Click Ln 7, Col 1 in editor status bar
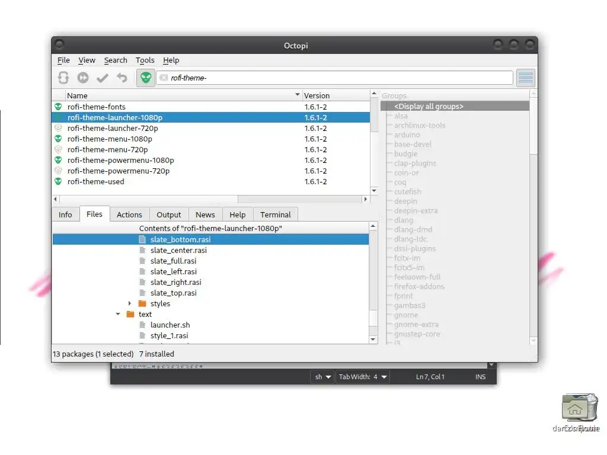The height and width of the screenshot is (455, 607). coord(430,377)
